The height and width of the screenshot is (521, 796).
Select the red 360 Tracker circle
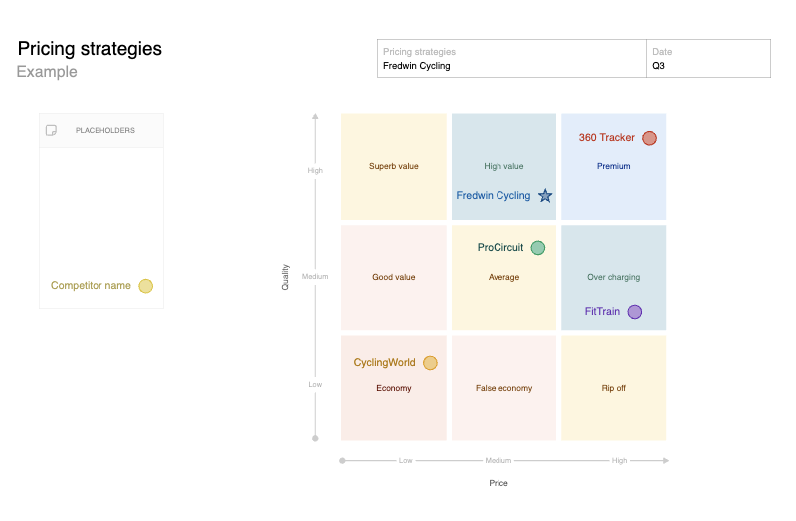point(649,138)
